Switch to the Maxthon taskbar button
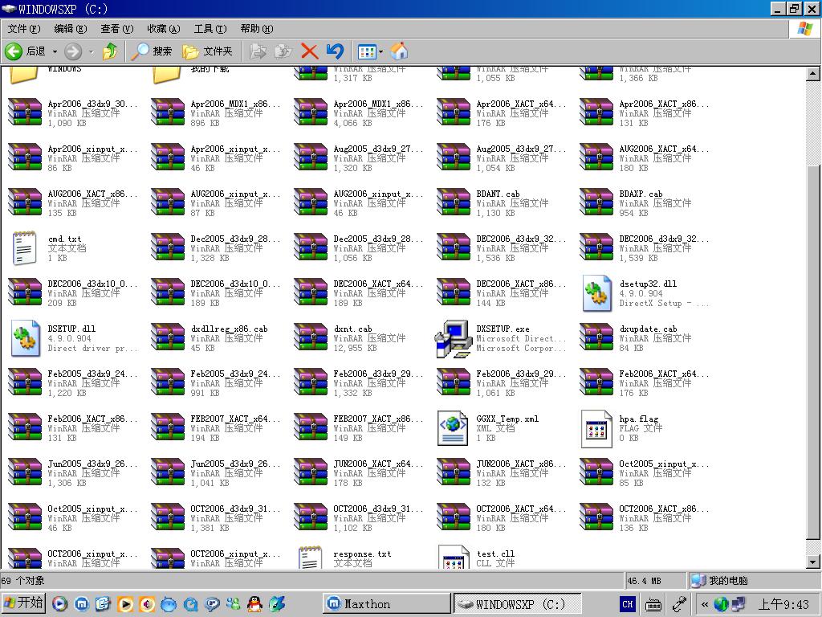The image size is (822, 617). pyautogui.click(x=387, y=604)
